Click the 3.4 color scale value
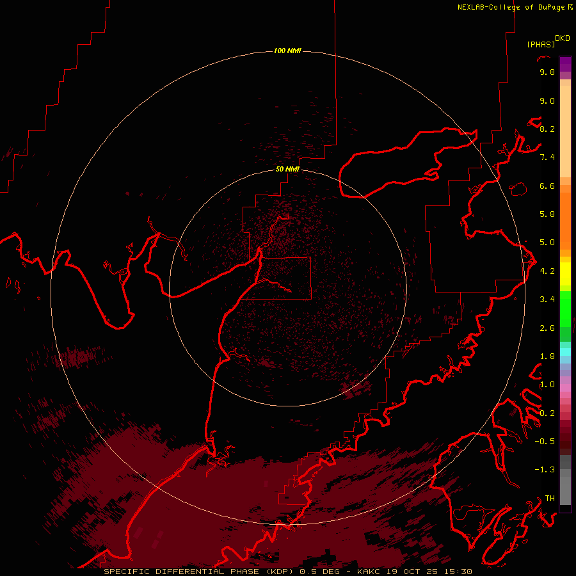Viewport: 576px width, 576px height. click(547, 300)
